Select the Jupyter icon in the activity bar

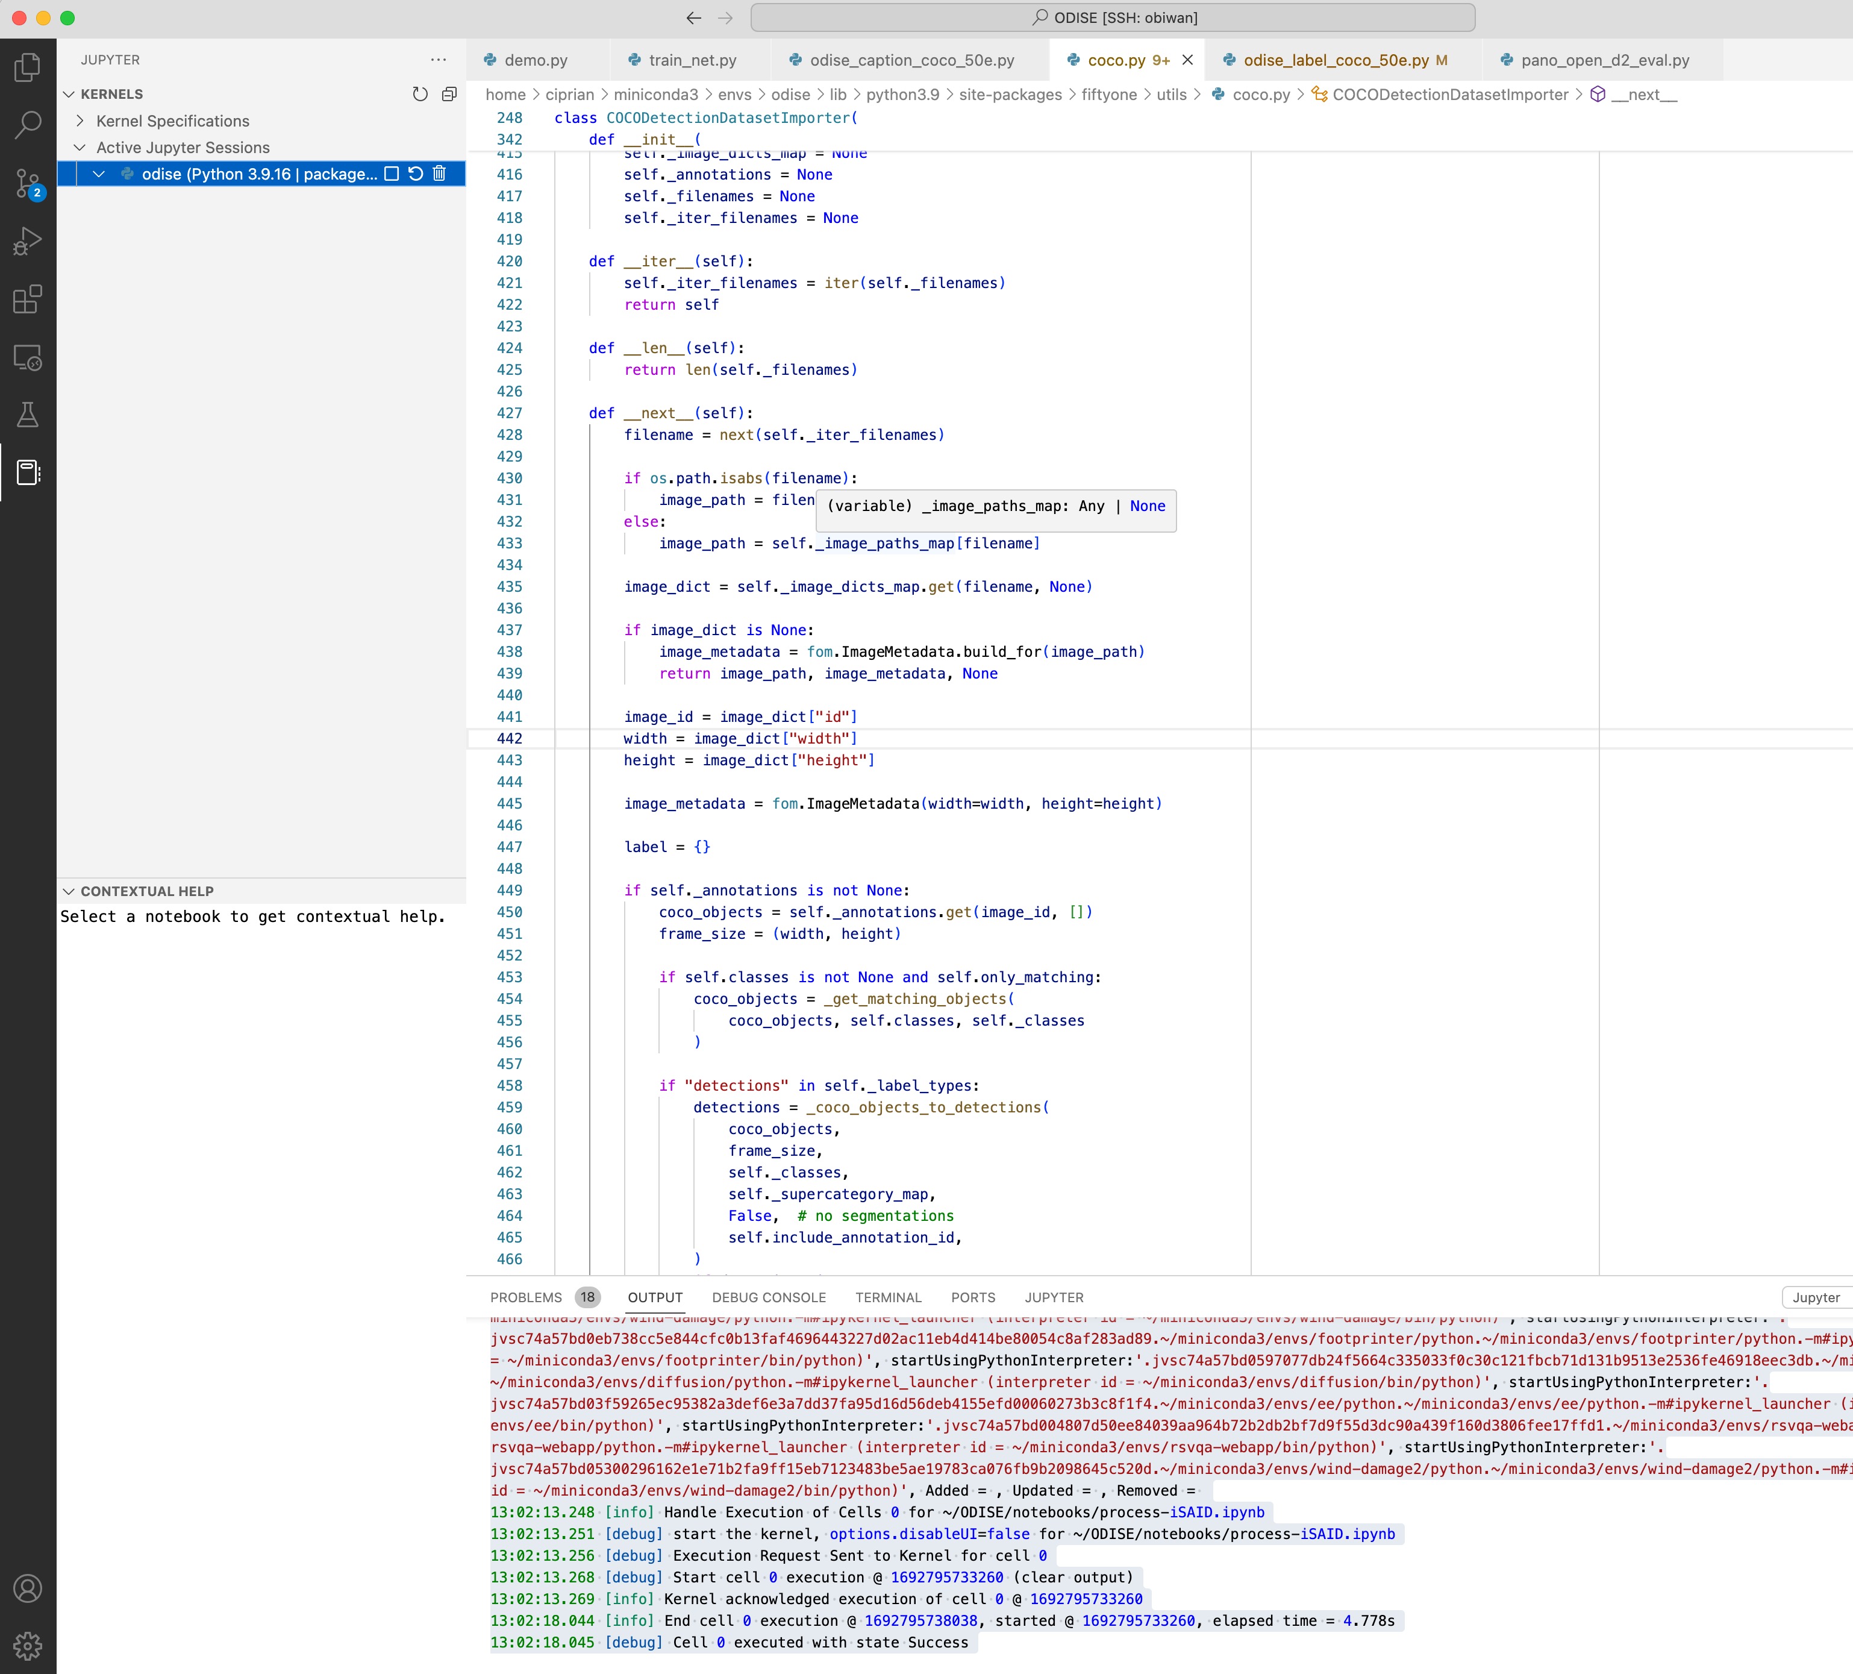28,472
